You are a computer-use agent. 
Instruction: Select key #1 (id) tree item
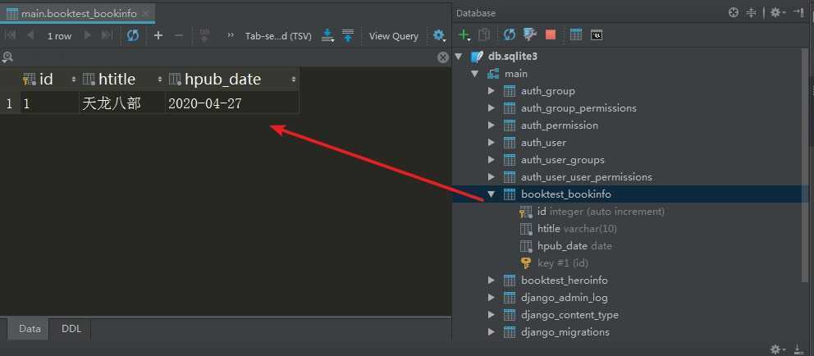pos(554,263)
